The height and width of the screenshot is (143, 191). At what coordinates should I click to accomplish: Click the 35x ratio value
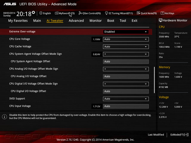pos(161,57)
